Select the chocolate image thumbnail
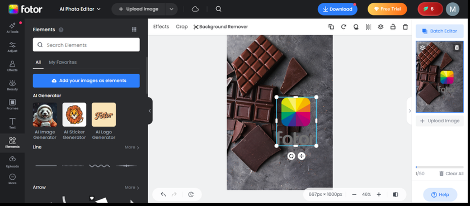 click(439, 77)
